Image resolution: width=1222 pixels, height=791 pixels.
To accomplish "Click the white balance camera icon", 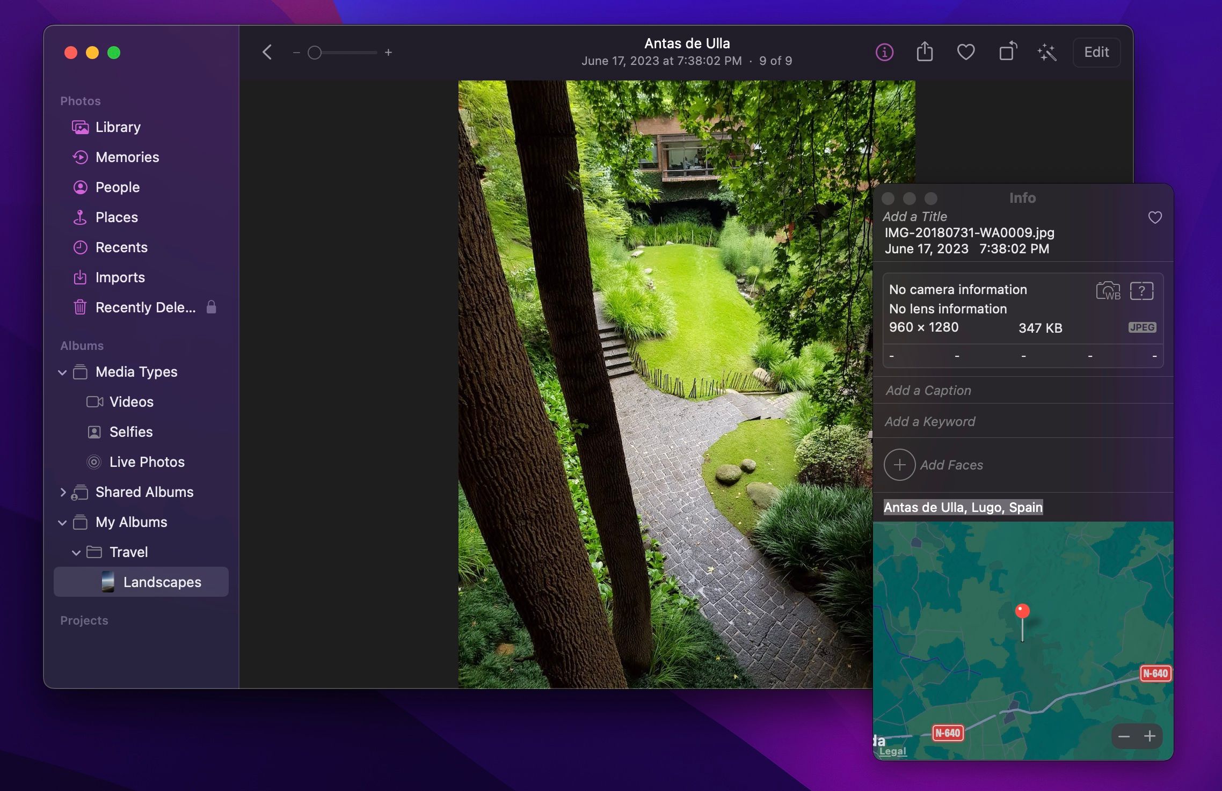I will 1108,291.
